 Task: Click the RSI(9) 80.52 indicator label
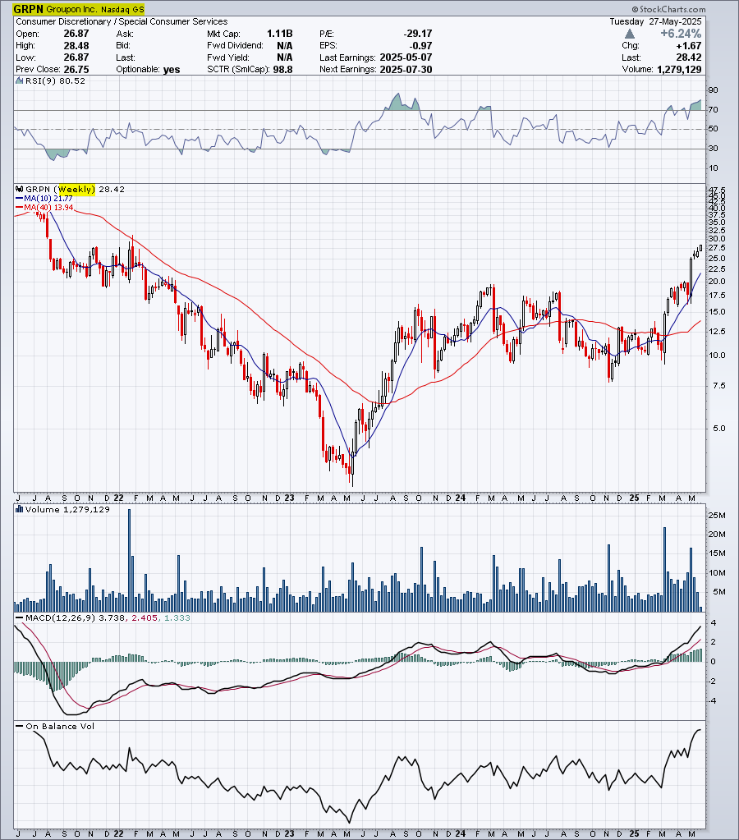[56, 81]
